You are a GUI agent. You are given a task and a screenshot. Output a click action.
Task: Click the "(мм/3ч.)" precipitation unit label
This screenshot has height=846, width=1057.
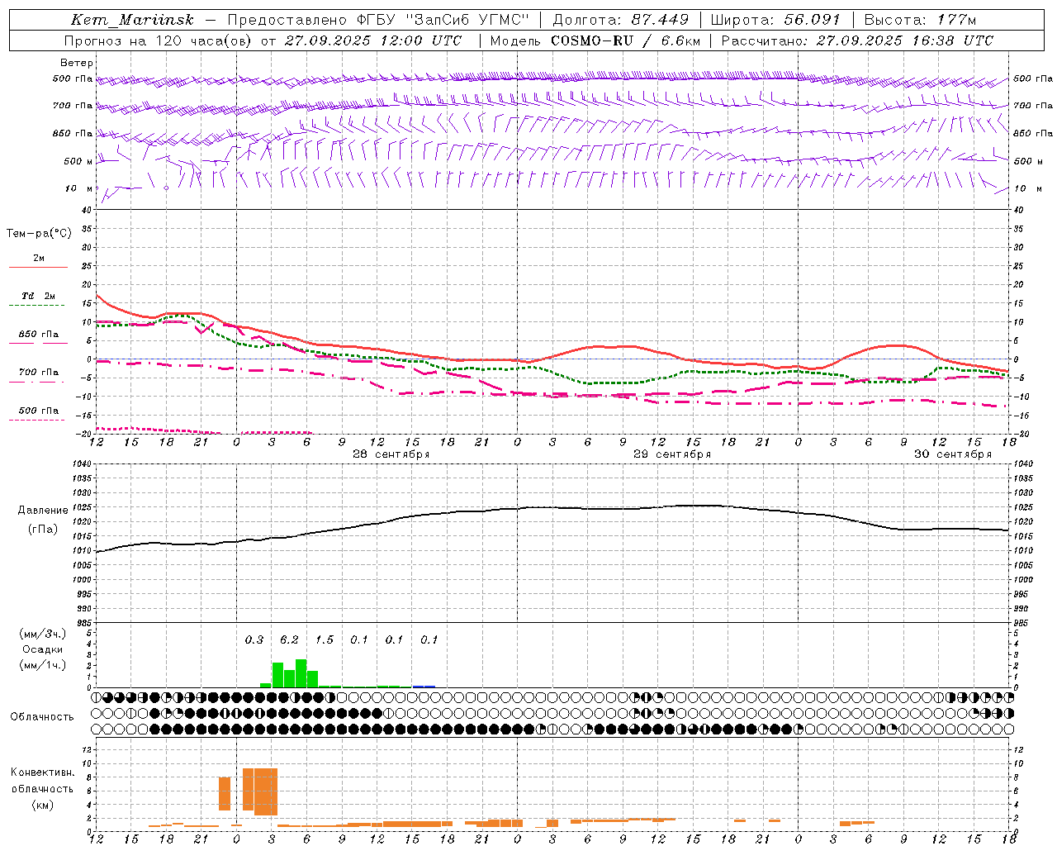coord(43,634)
